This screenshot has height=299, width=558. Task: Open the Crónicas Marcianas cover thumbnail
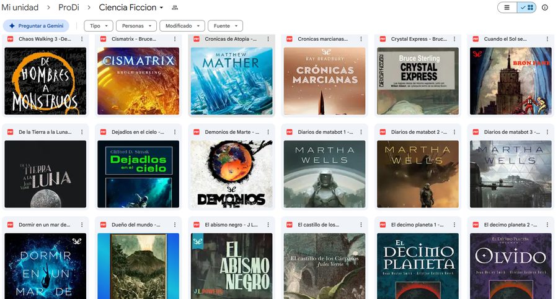pyautogui.click(x=324, y=81)
